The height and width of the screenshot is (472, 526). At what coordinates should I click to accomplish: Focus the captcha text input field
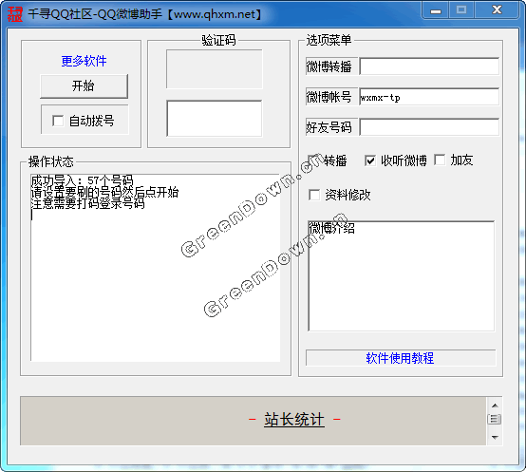(215, 119)
